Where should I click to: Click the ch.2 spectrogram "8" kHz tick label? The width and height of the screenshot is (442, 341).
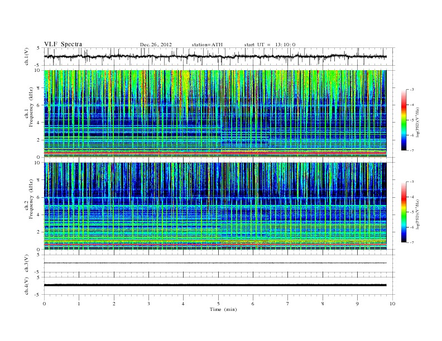(x=39, y=180)
